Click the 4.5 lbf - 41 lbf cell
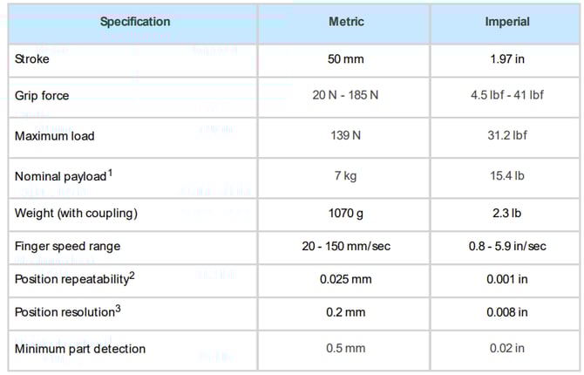The width and height of the screenshot is (584, 375). tap(506, 95)
